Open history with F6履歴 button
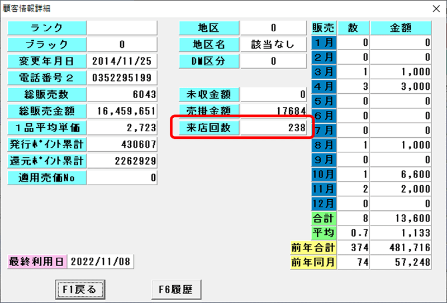The height and width of the screenshot is (303, 447). (x=176, y=290)
